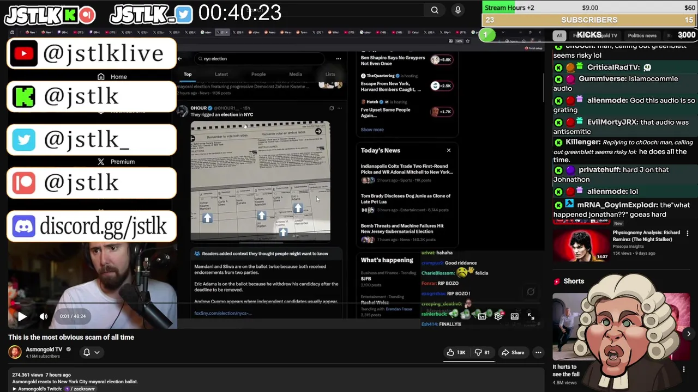The height and width of the screenshot is (392, 698).
Task: Dislike the video with 81 thumbs down
Action: click(x=482, y=352)
